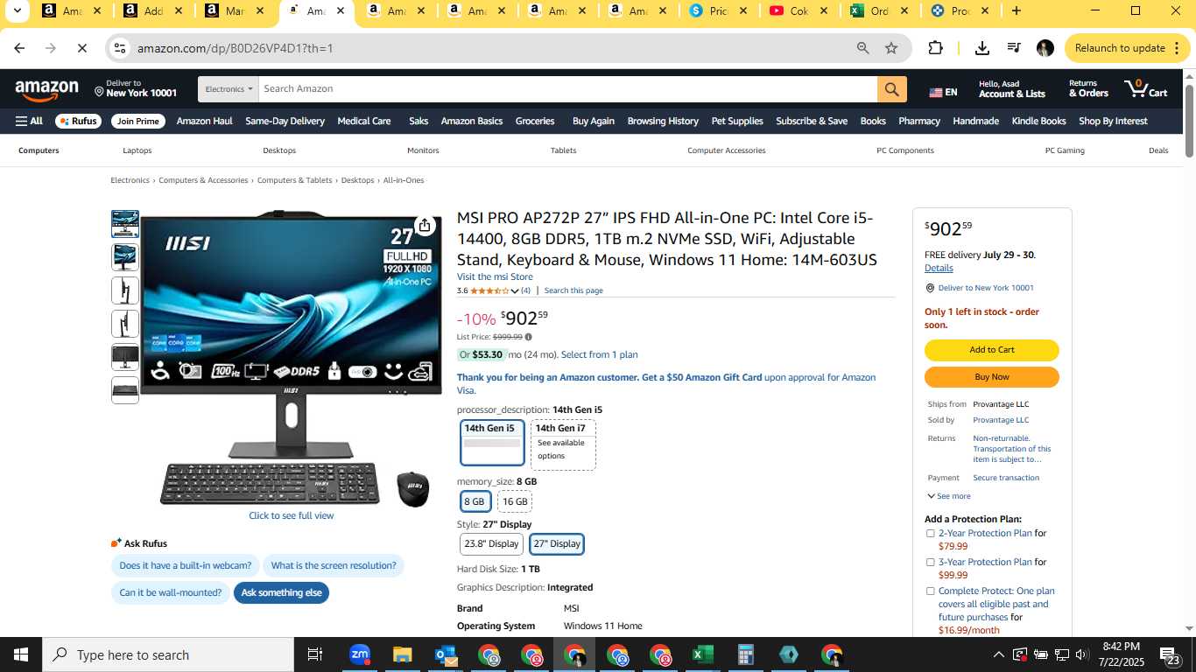1196x672 pixels.
Task: Open the Chrome extensions puzzle icon
Action: [x=935, y=48]
